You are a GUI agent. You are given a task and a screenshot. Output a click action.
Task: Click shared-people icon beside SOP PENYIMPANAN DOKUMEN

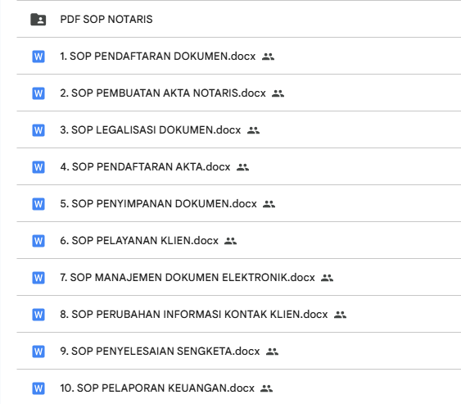pyautogui.click(x=269, y=204)
